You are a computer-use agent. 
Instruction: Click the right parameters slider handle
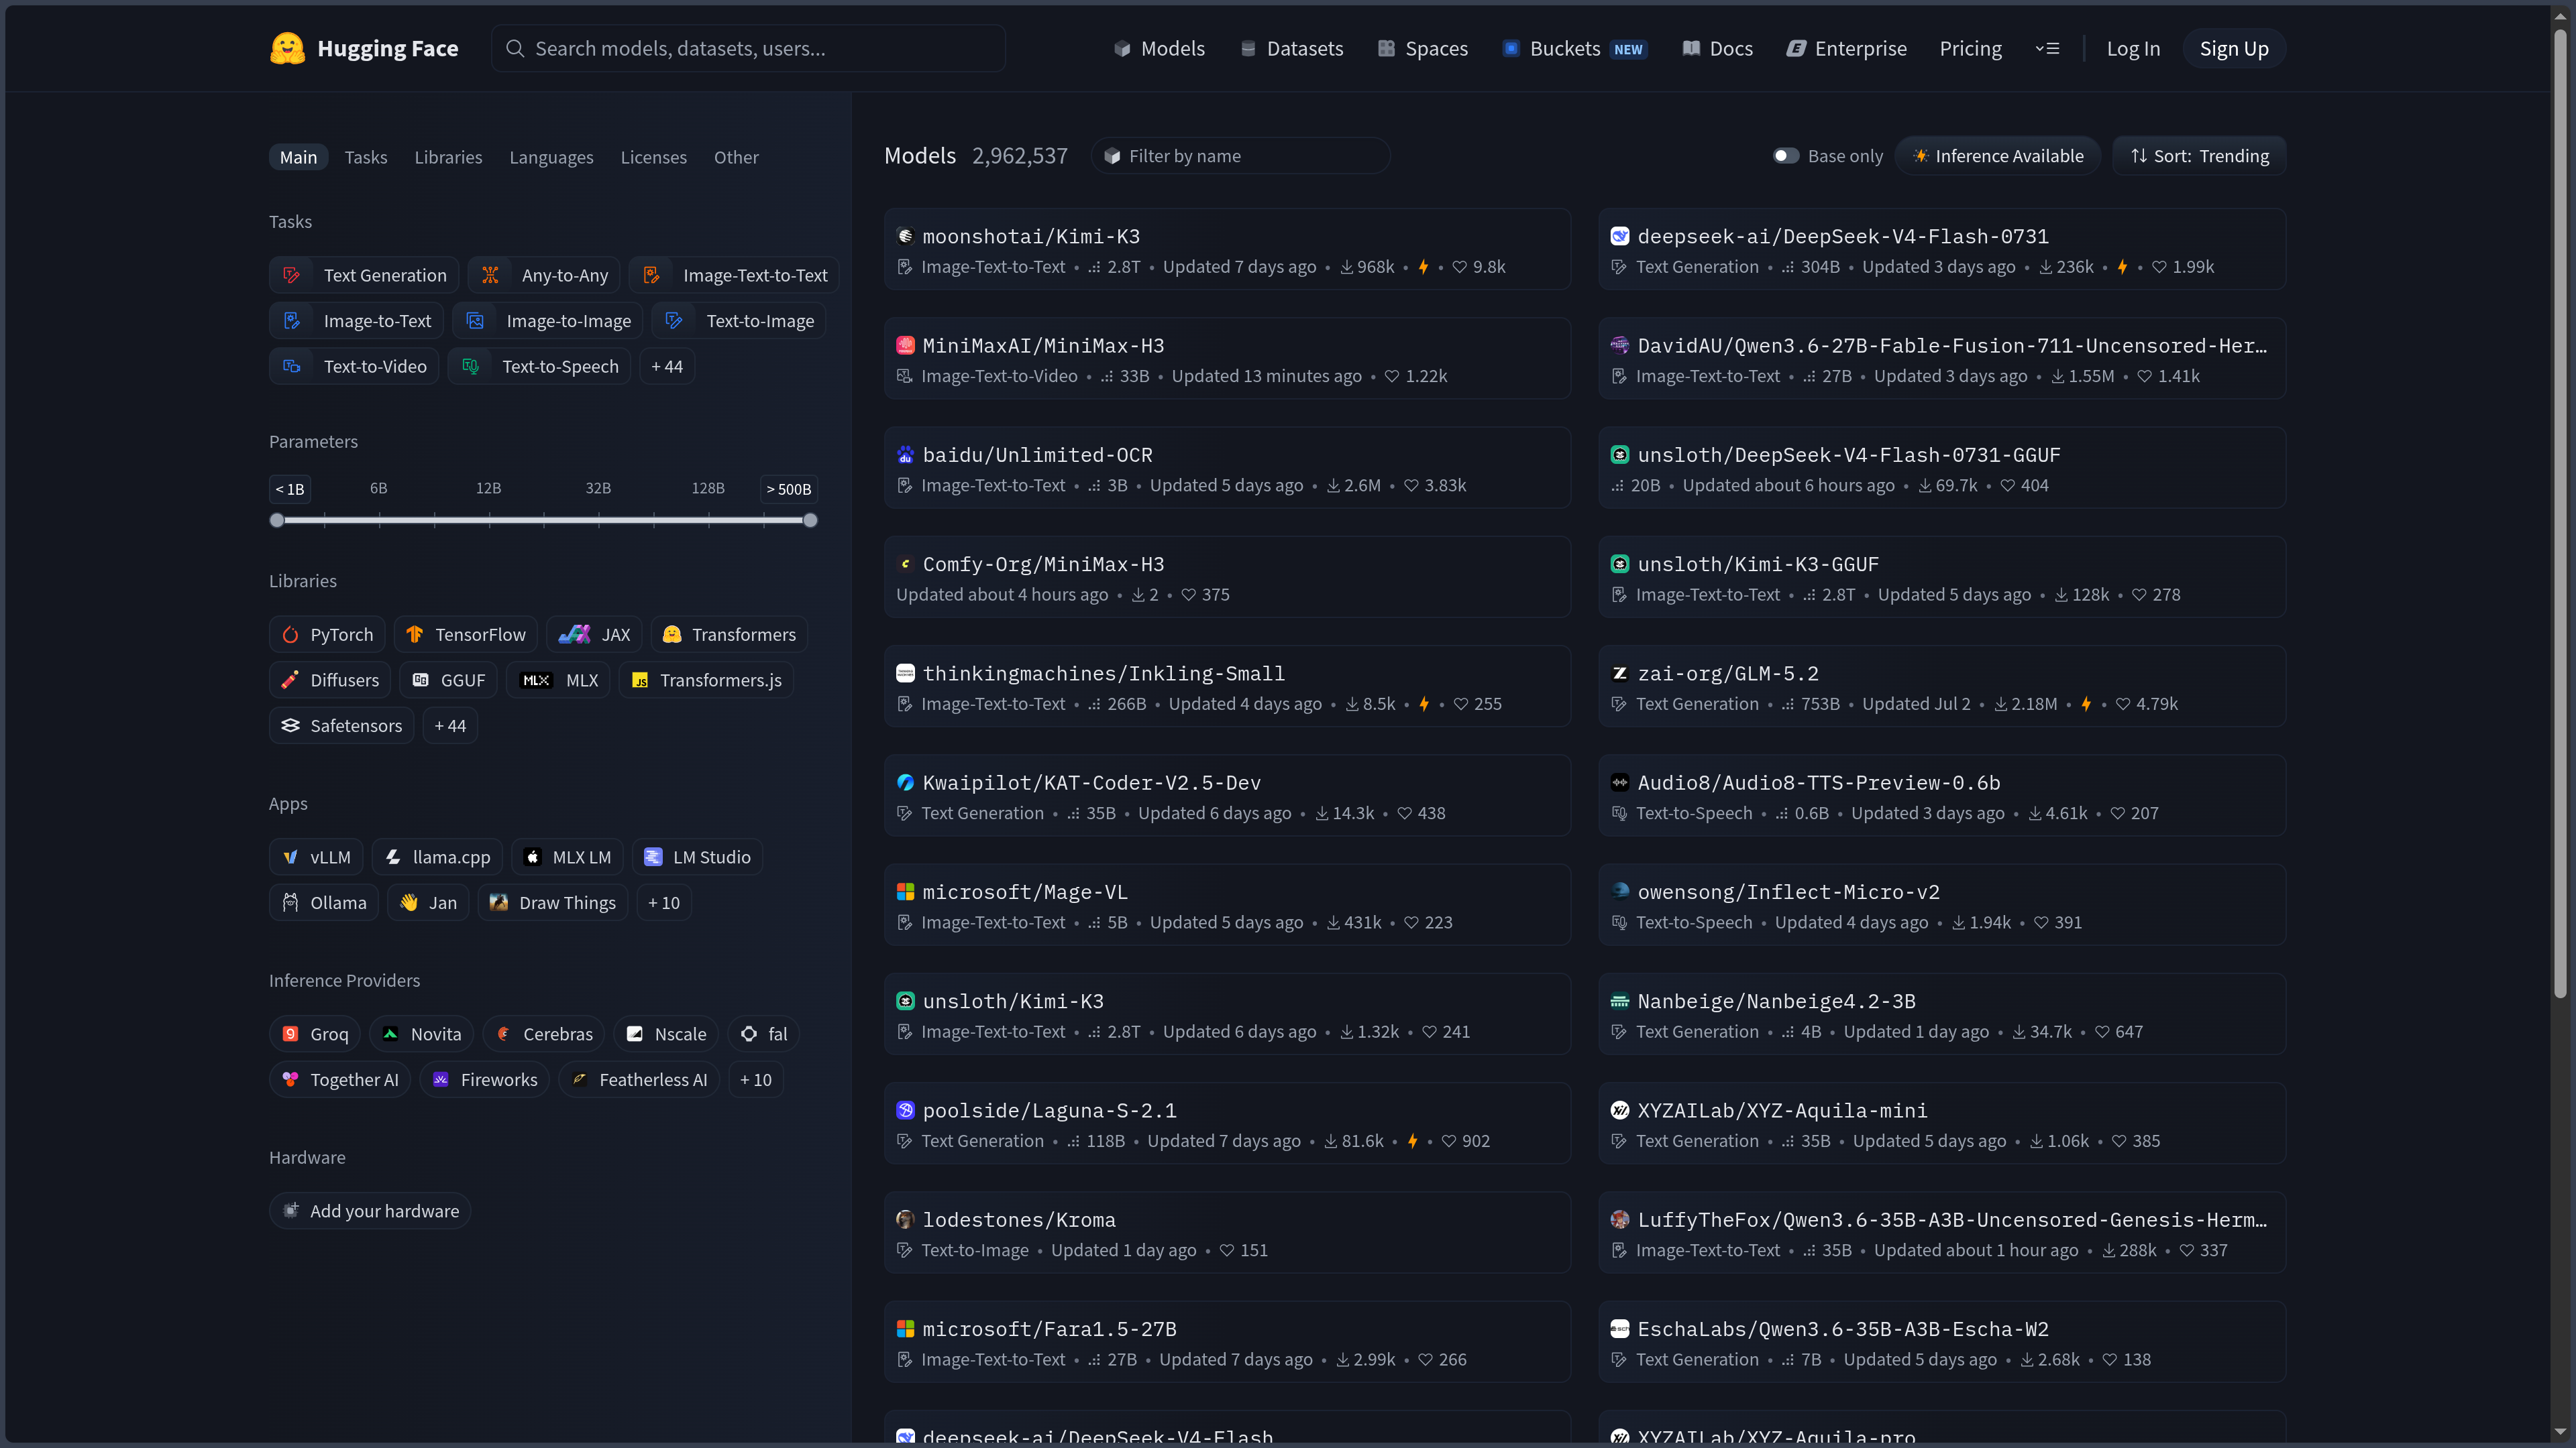tap(810, 520)
